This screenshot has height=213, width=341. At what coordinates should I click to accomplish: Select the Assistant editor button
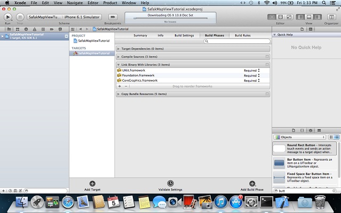281,17
